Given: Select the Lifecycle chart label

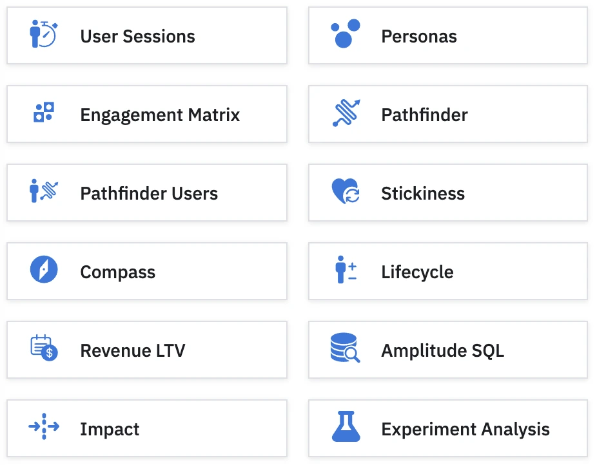Looking at the screenshot, I should 416,272.
